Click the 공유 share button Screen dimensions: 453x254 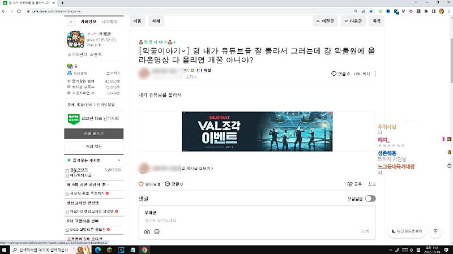coord(355,184)
